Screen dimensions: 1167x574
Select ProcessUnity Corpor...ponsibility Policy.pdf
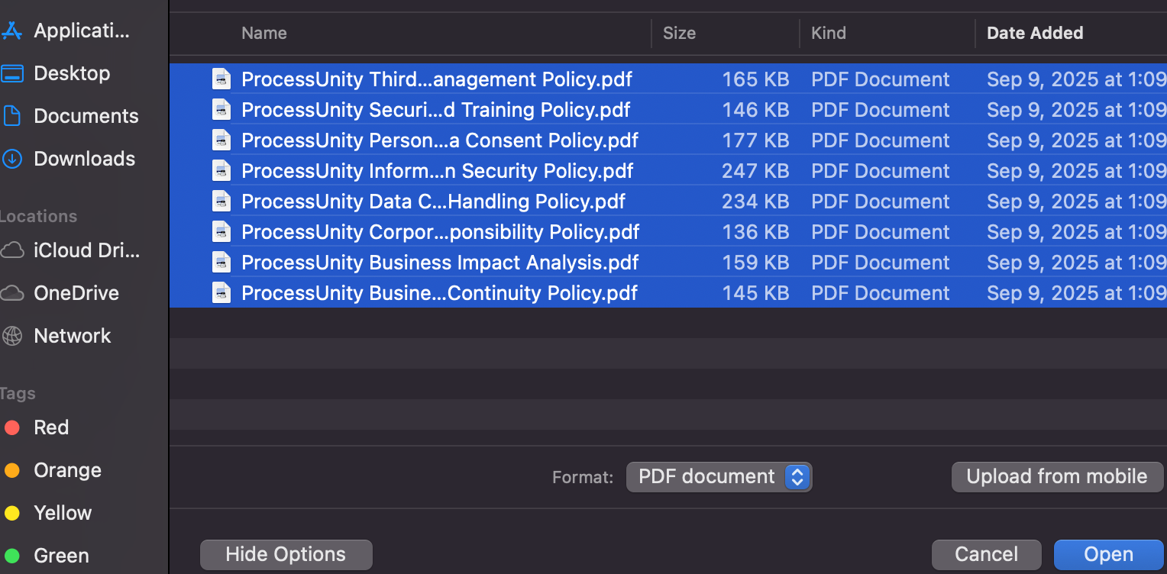pyautogui.click(x=441, y=232)
